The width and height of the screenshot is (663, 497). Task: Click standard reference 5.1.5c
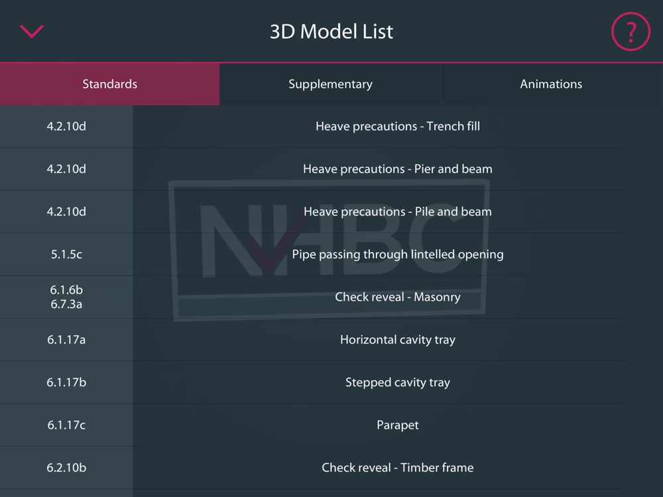click(x=66, y=254)
